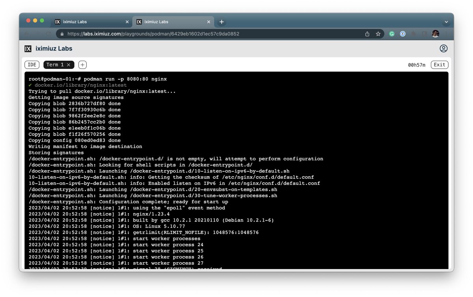473x297 pixels.
Task: Click the square extension icon near the avatar
Action: [424, 34]
